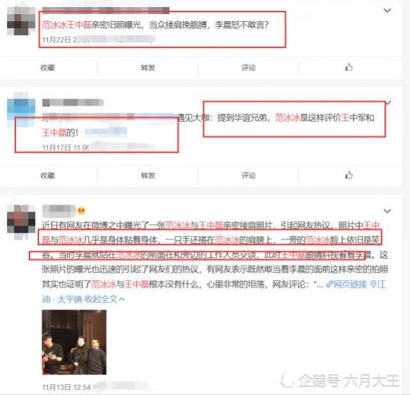Open dropdown arrow on the first post

click(x=387, y=10)
